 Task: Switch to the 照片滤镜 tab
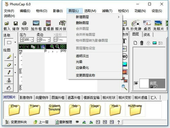[141, 98]
